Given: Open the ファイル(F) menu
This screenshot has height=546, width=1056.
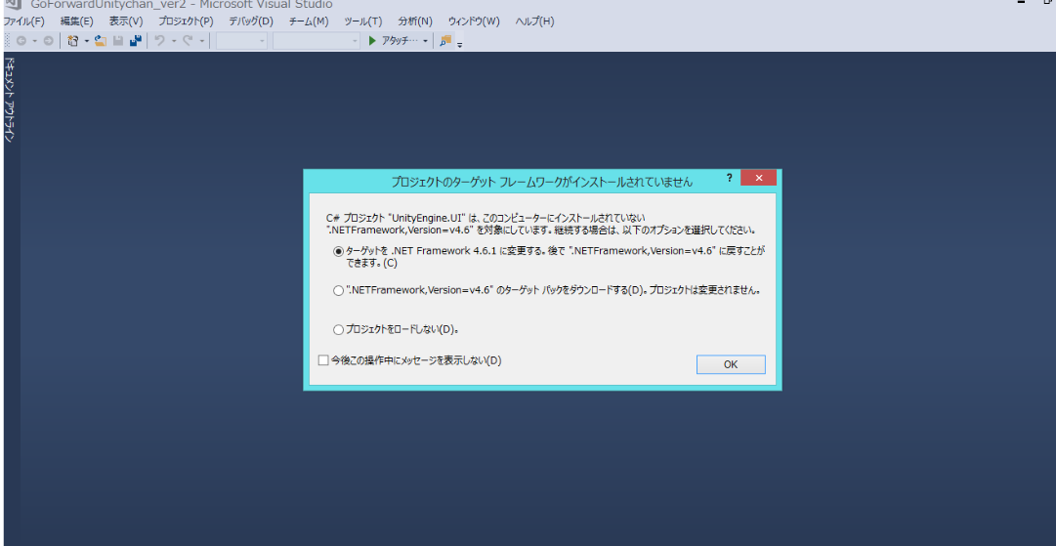Looking at the screenshot, I should tap(23, 21).
